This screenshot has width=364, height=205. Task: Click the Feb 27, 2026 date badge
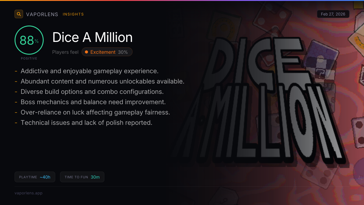pyautogui.click(x=333, y=14)
